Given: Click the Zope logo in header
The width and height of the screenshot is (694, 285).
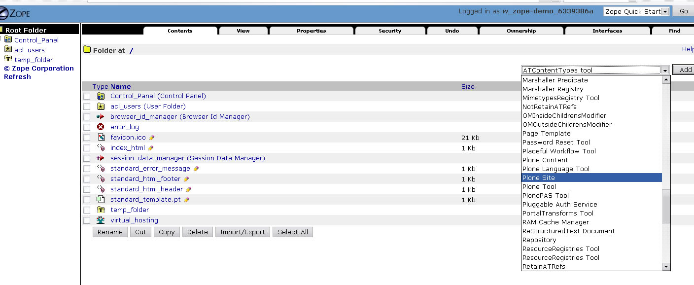Looking at the screenshot, I should tap(15, 13).
